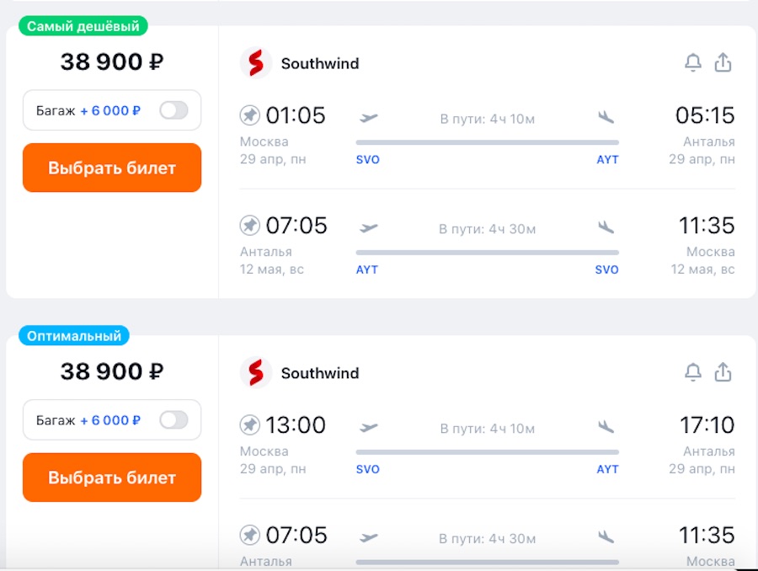Click the AYT arrival code on 13:00 flight
The width and height of the screenshot is (758, 571).
607,469
